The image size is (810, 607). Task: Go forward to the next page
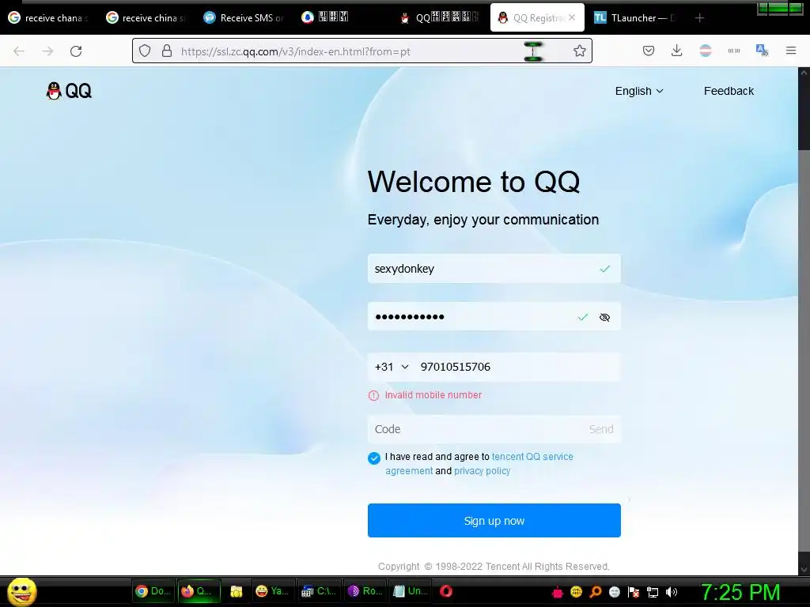tap(47, 51)
